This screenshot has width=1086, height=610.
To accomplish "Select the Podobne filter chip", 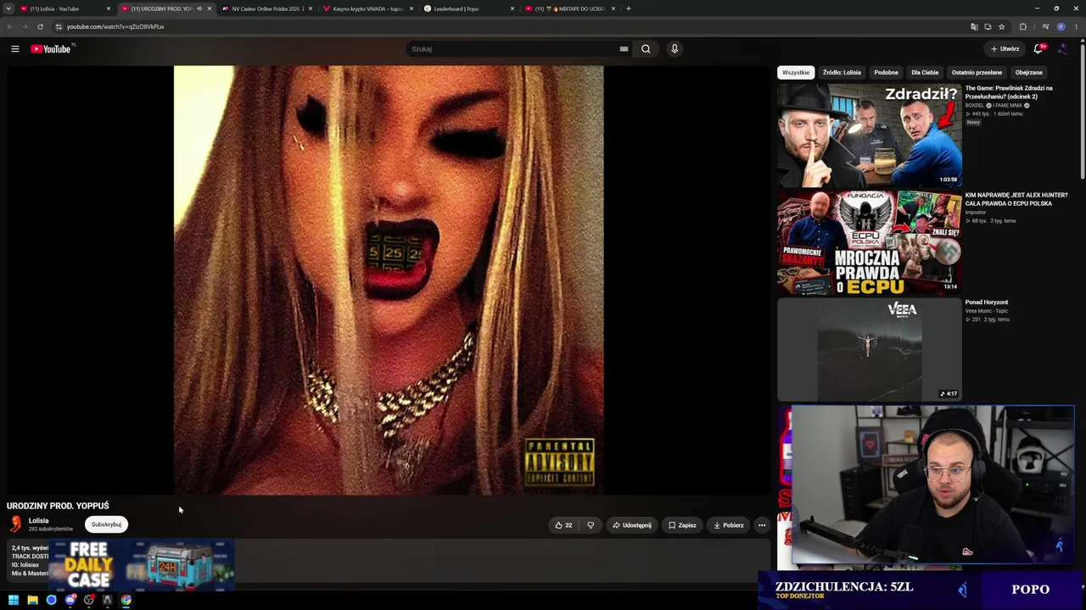I will (886, 73).
